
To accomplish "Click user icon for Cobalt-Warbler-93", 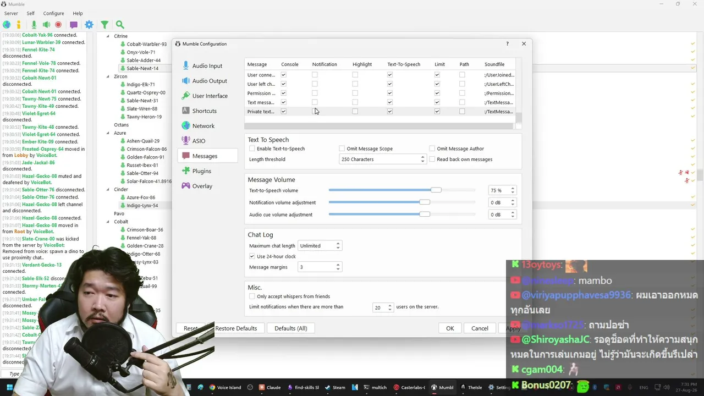I will pyautogui.click(x=122, y=44).
